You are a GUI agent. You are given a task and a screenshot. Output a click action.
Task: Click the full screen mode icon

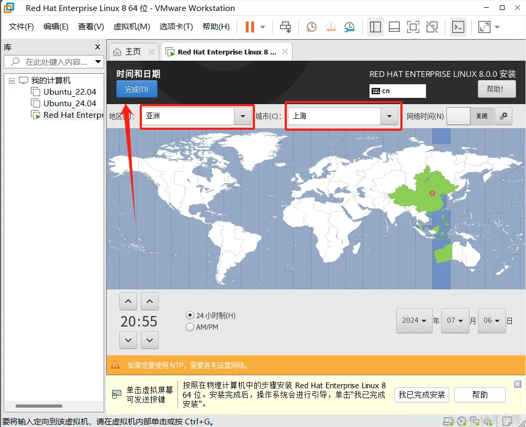[x=413, y=27]
